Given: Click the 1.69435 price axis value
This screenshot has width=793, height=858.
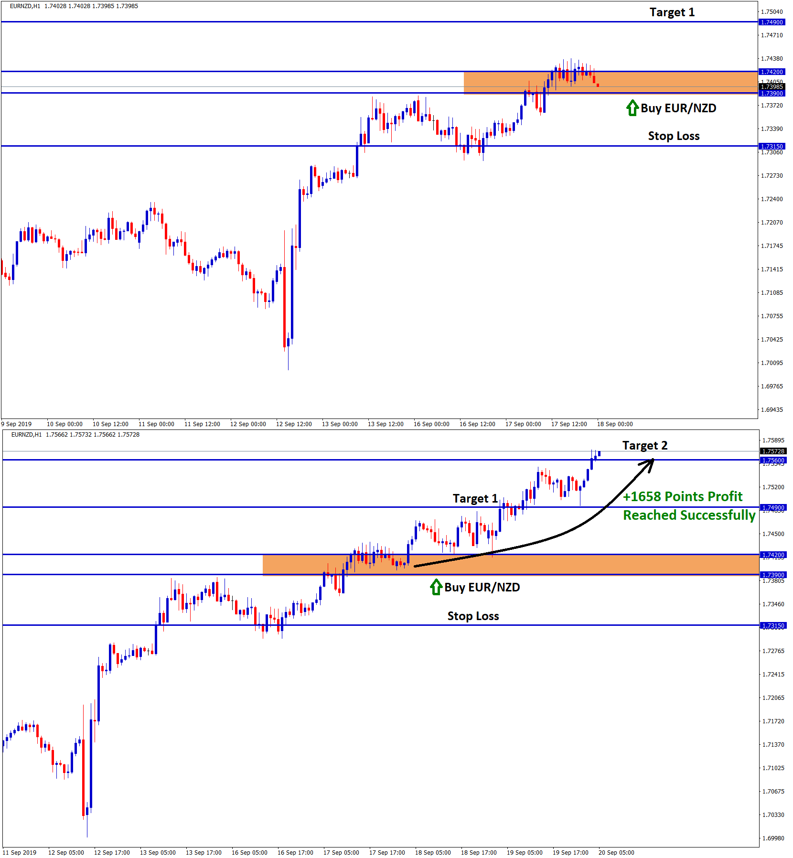Looking at the screenshot, I should point(772,409).
